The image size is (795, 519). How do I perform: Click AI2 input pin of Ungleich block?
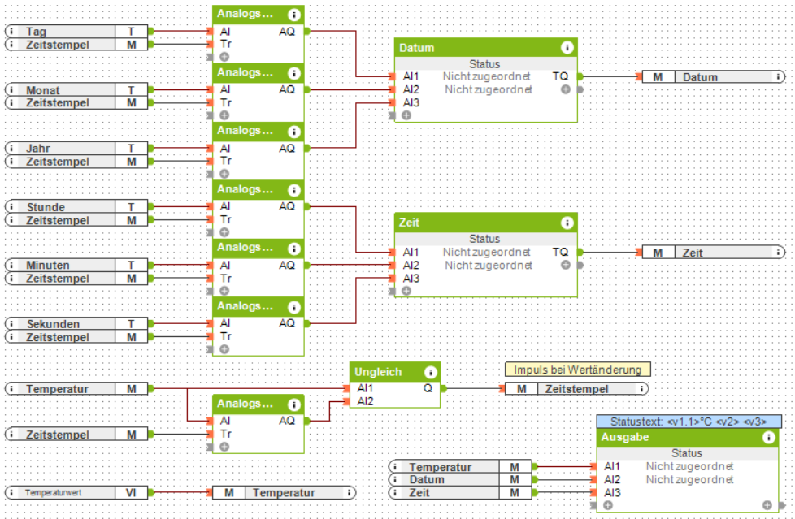click(x=346, y=402)
